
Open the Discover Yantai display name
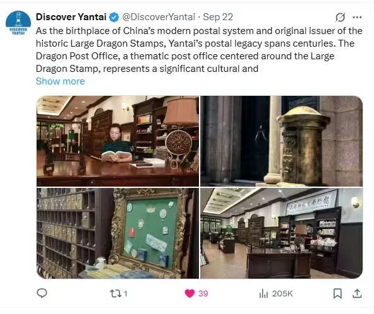click(x=71, y=17)
